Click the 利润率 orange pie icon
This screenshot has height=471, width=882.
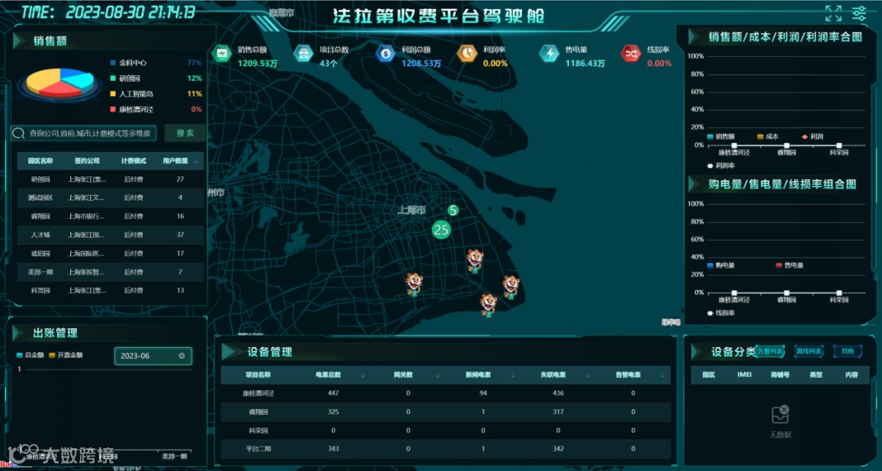click(x=467, y=54)
